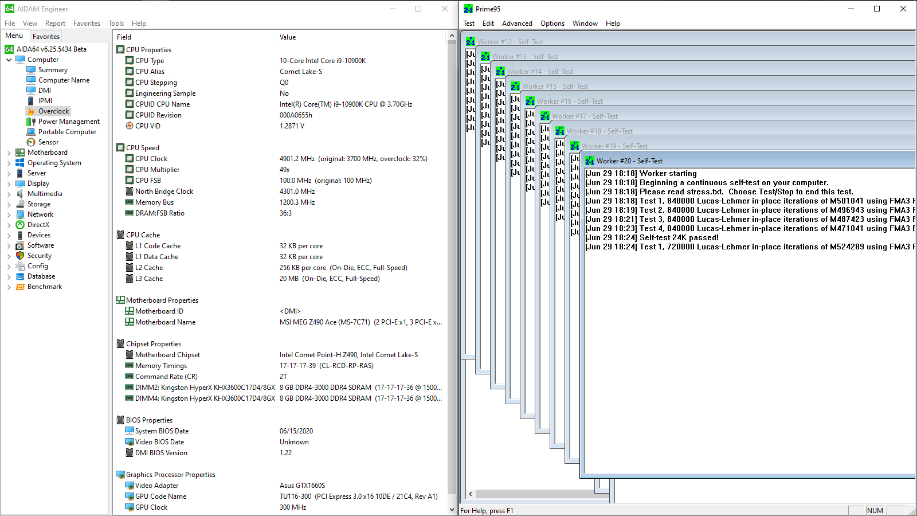Select the Computer Name monitor icon
Image resolution: width=917 pixels, height=516 pixels.
pos(31,80)
